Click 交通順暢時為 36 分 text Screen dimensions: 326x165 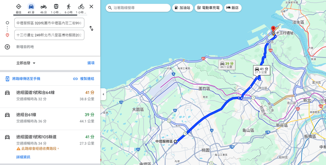click(31, 121)
